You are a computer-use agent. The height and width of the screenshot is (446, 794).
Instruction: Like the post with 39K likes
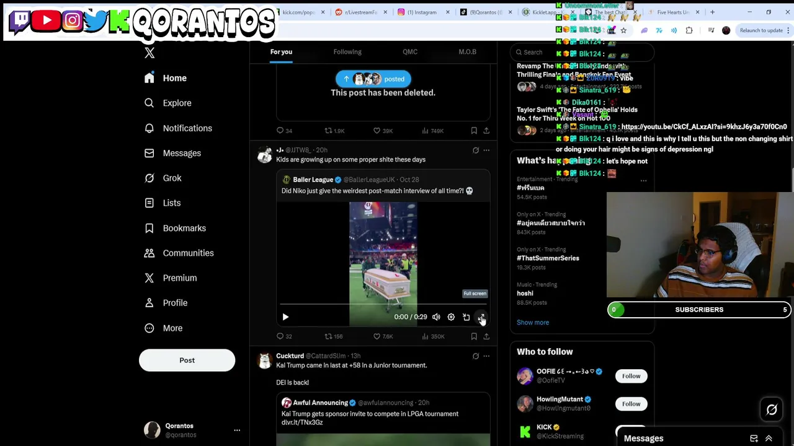tap(383, 131)
